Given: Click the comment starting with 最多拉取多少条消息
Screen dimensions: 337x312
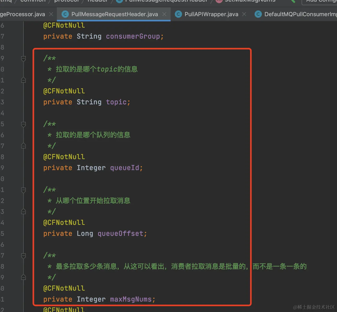Looking at the screenshot, I should [181, 266].
